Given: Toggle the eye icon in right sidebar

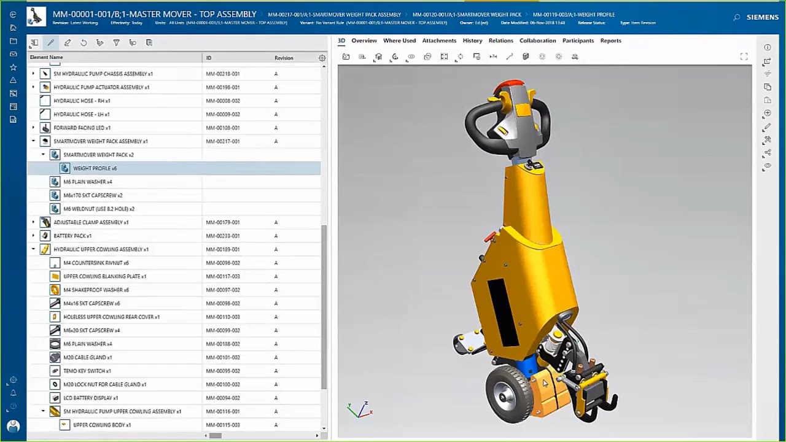Looking at the screenshot, I should tap(768, 166).
